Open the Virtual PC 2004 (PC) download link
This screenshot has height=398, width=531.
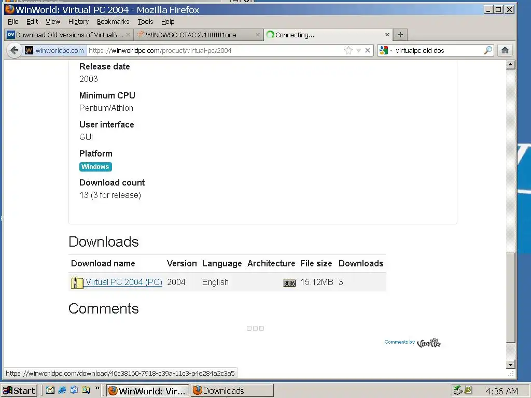click(x=124, y=282)
